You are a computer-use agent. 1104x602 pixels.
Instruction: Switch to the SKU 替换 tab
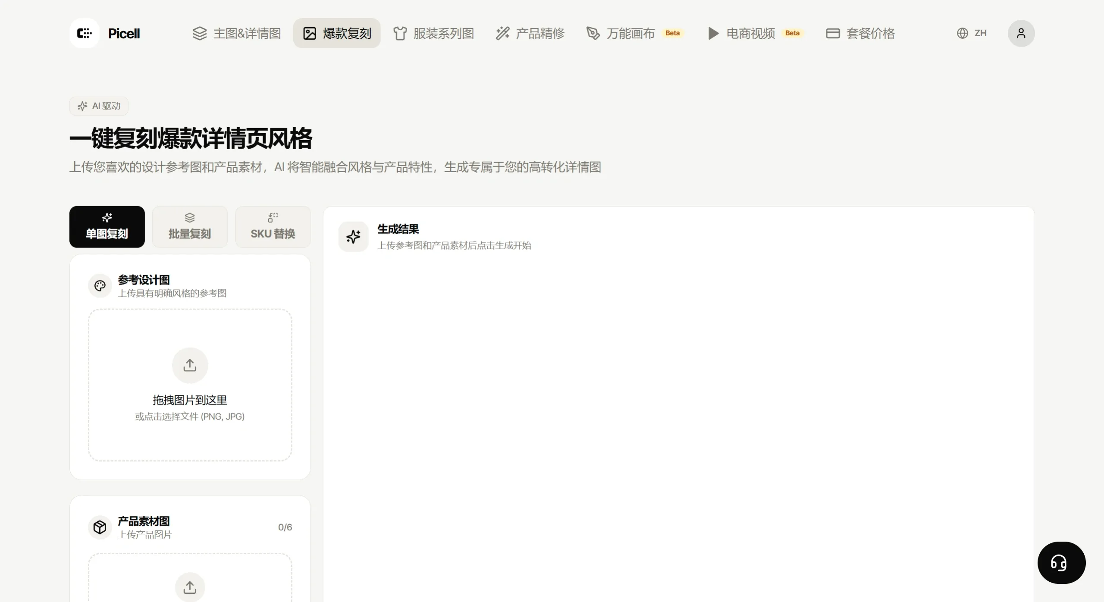click(273, 227)
